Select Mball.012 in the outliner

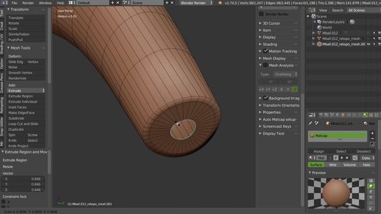pos(330,33)
